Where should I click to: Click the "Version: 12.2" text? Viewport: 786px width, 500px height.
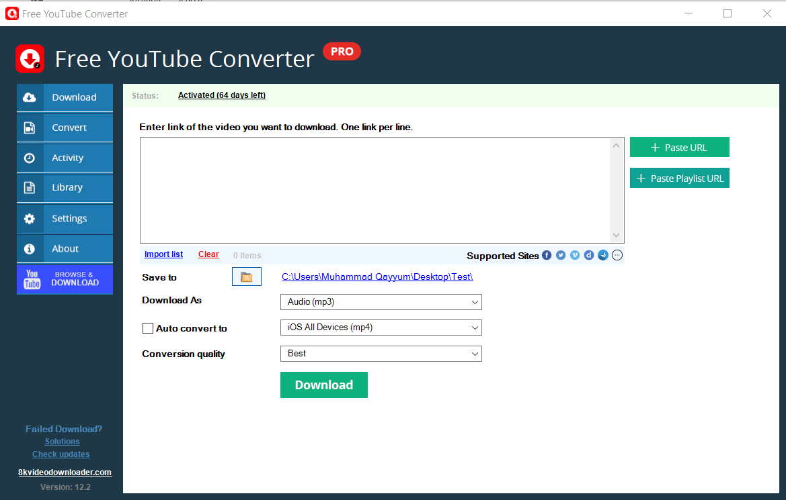pos(65,487)
